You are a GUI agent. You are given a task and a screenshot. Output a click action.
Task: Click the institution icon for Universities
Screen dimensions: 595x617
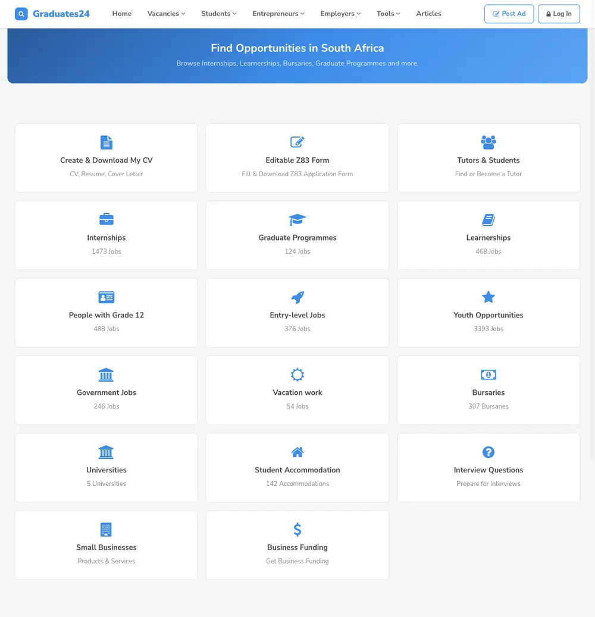click(106, 452)
